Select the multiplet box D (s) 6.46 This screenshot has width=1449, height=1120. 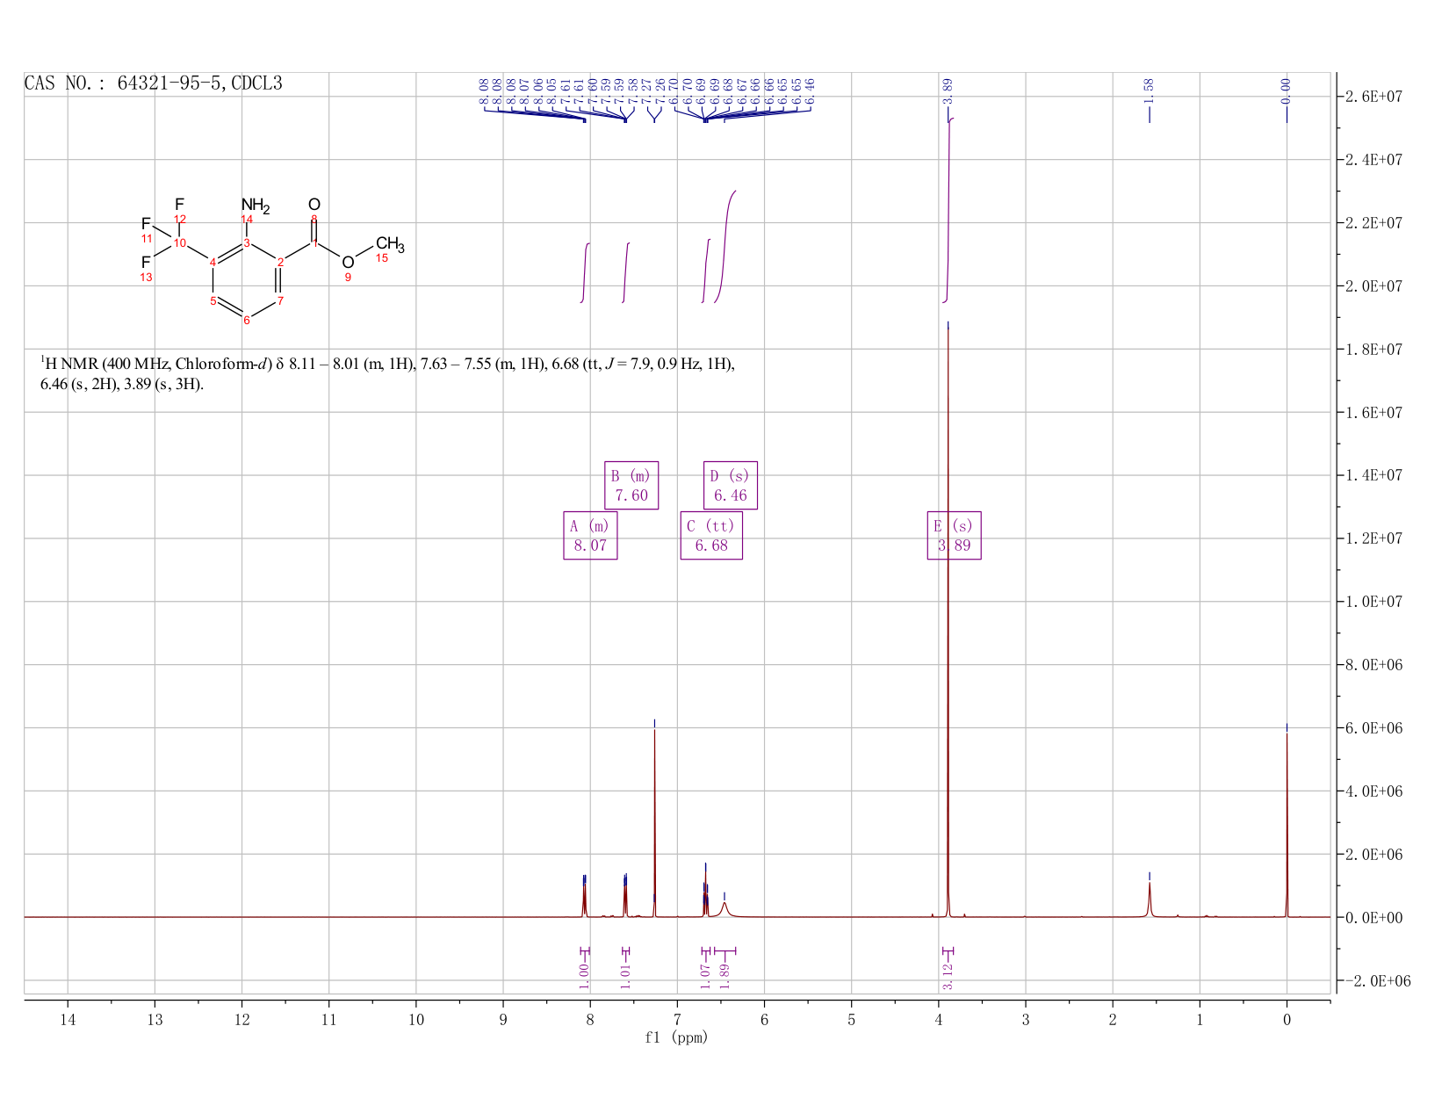(x=731, y=485)
